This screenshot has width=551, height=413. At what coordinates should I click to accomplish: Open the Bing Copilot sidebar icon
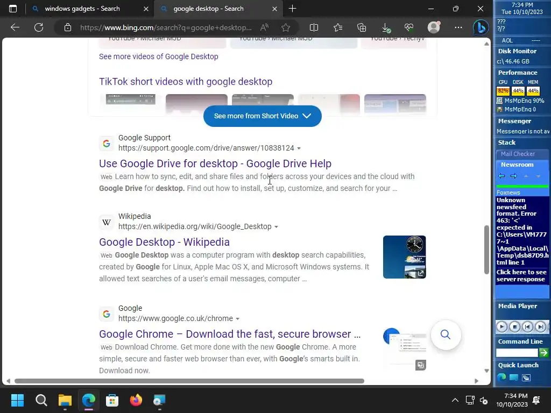(481, 27)
